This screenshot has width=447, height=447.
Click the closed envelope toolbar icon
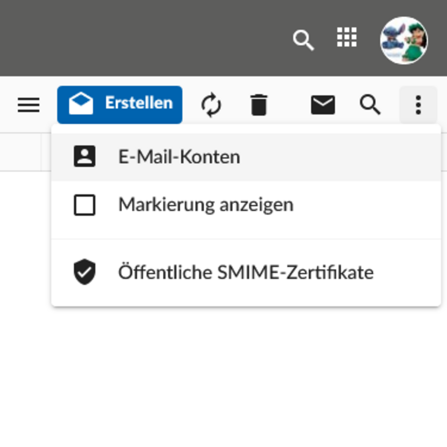[323, 105]
